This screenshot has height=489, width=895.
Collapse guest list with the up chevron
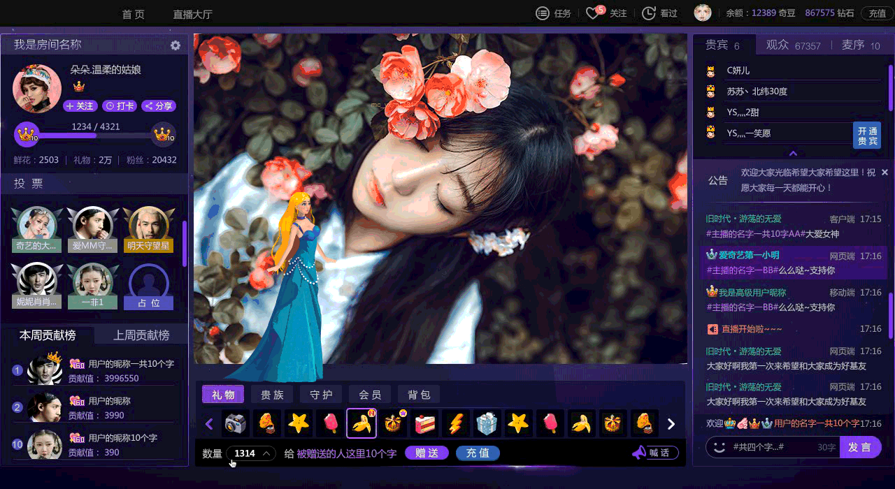click(793, 153)
